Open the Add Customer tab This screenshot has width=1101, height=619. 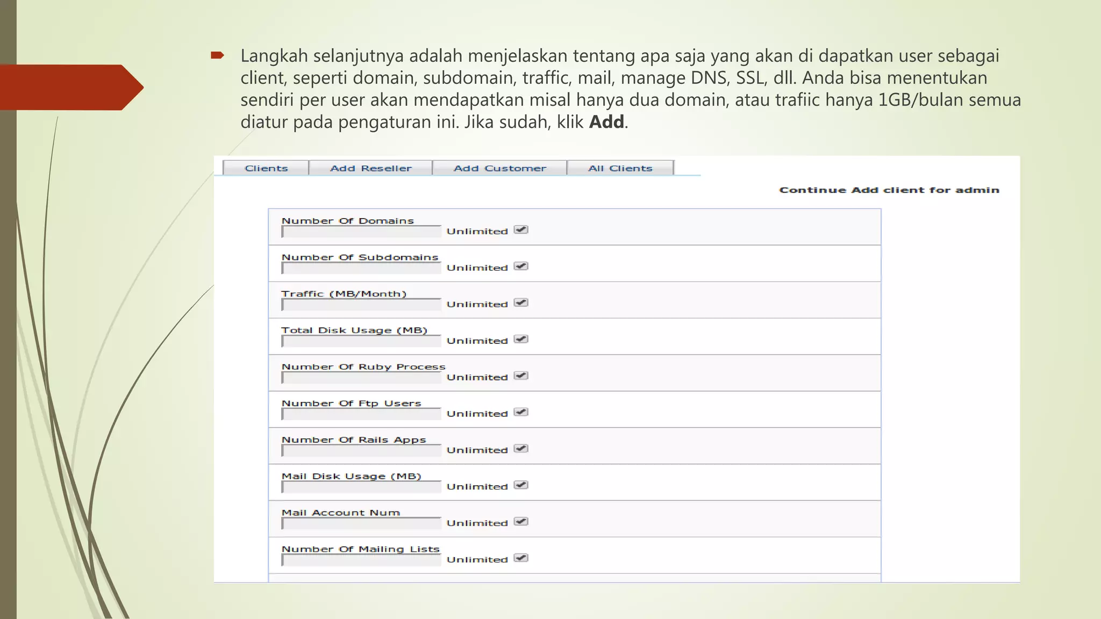pos(500,168)
